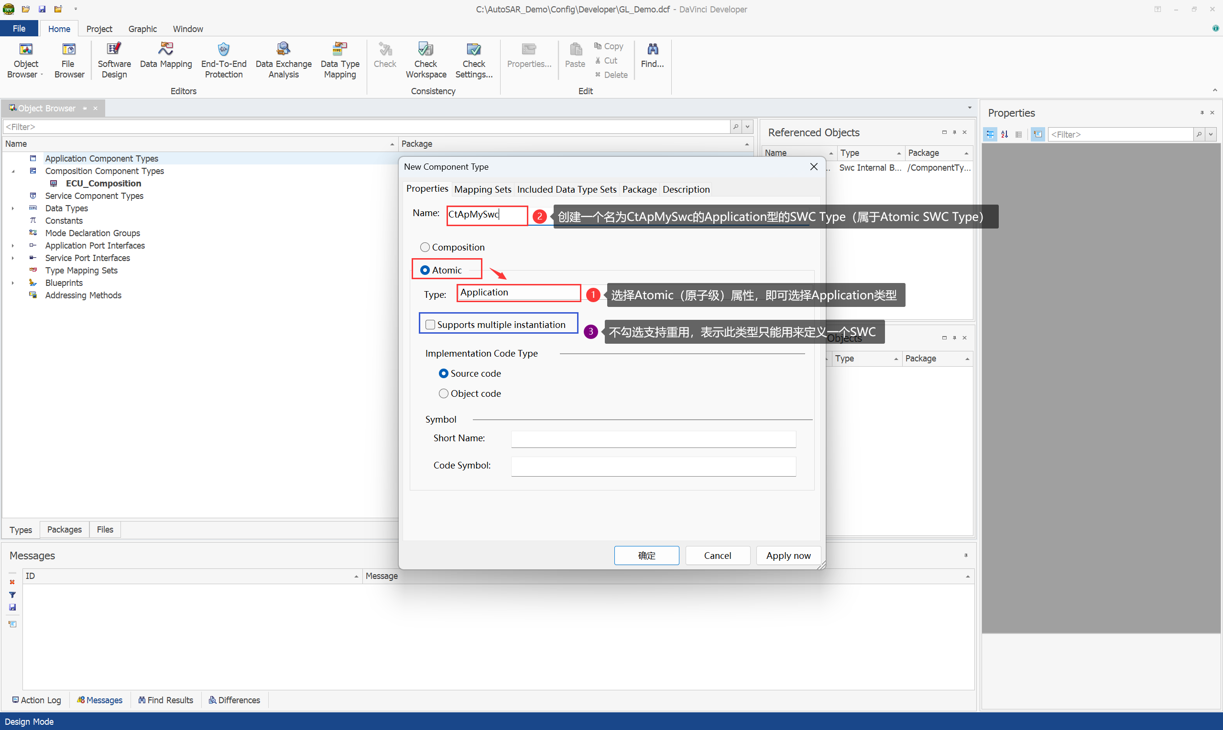Choose Object code implementation type
Screen dimensions: 1223x730
pyautogui.click(x=443, y=393)
